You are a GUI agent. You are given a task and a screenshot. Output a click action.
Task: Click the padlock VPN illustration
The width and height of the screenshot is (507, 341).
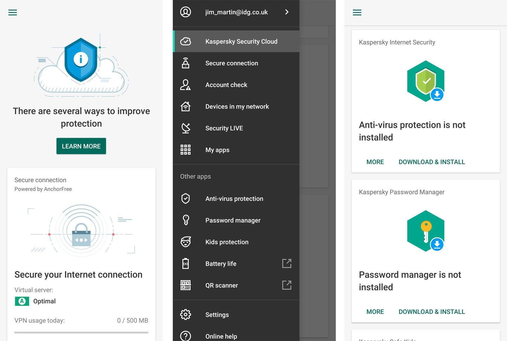(81, 230)
